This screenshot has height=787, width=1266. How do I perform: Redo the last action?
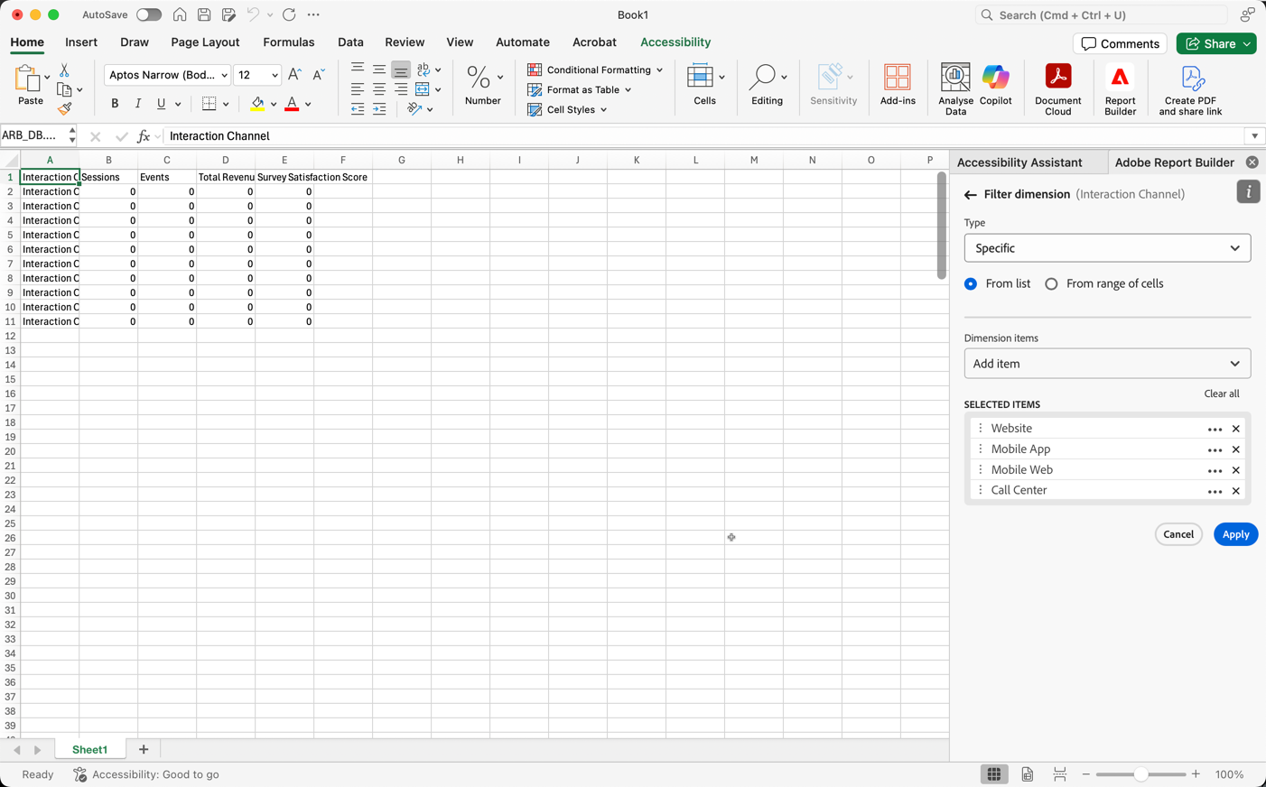289,14
